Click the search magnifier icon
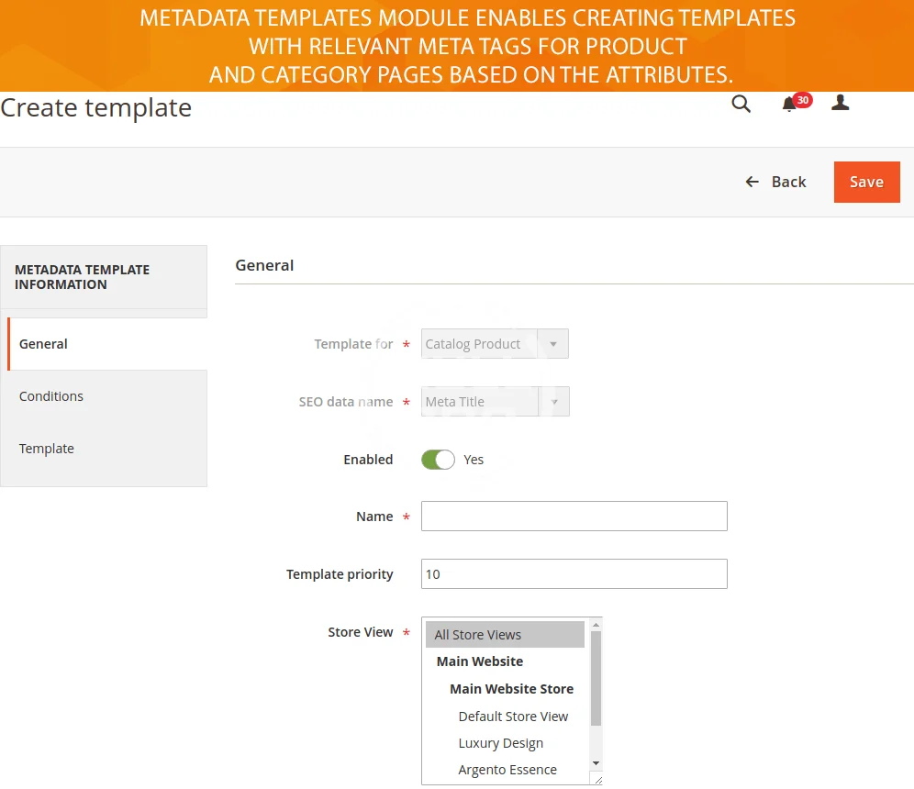The height and width of the screenshot is (789, 914). pos(741,105)
